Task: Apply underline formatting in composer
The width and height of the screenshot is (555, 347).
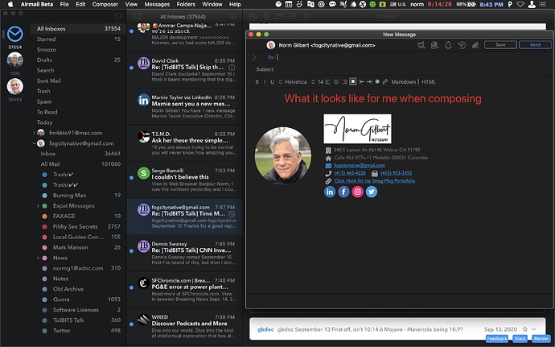Action: 272,82
